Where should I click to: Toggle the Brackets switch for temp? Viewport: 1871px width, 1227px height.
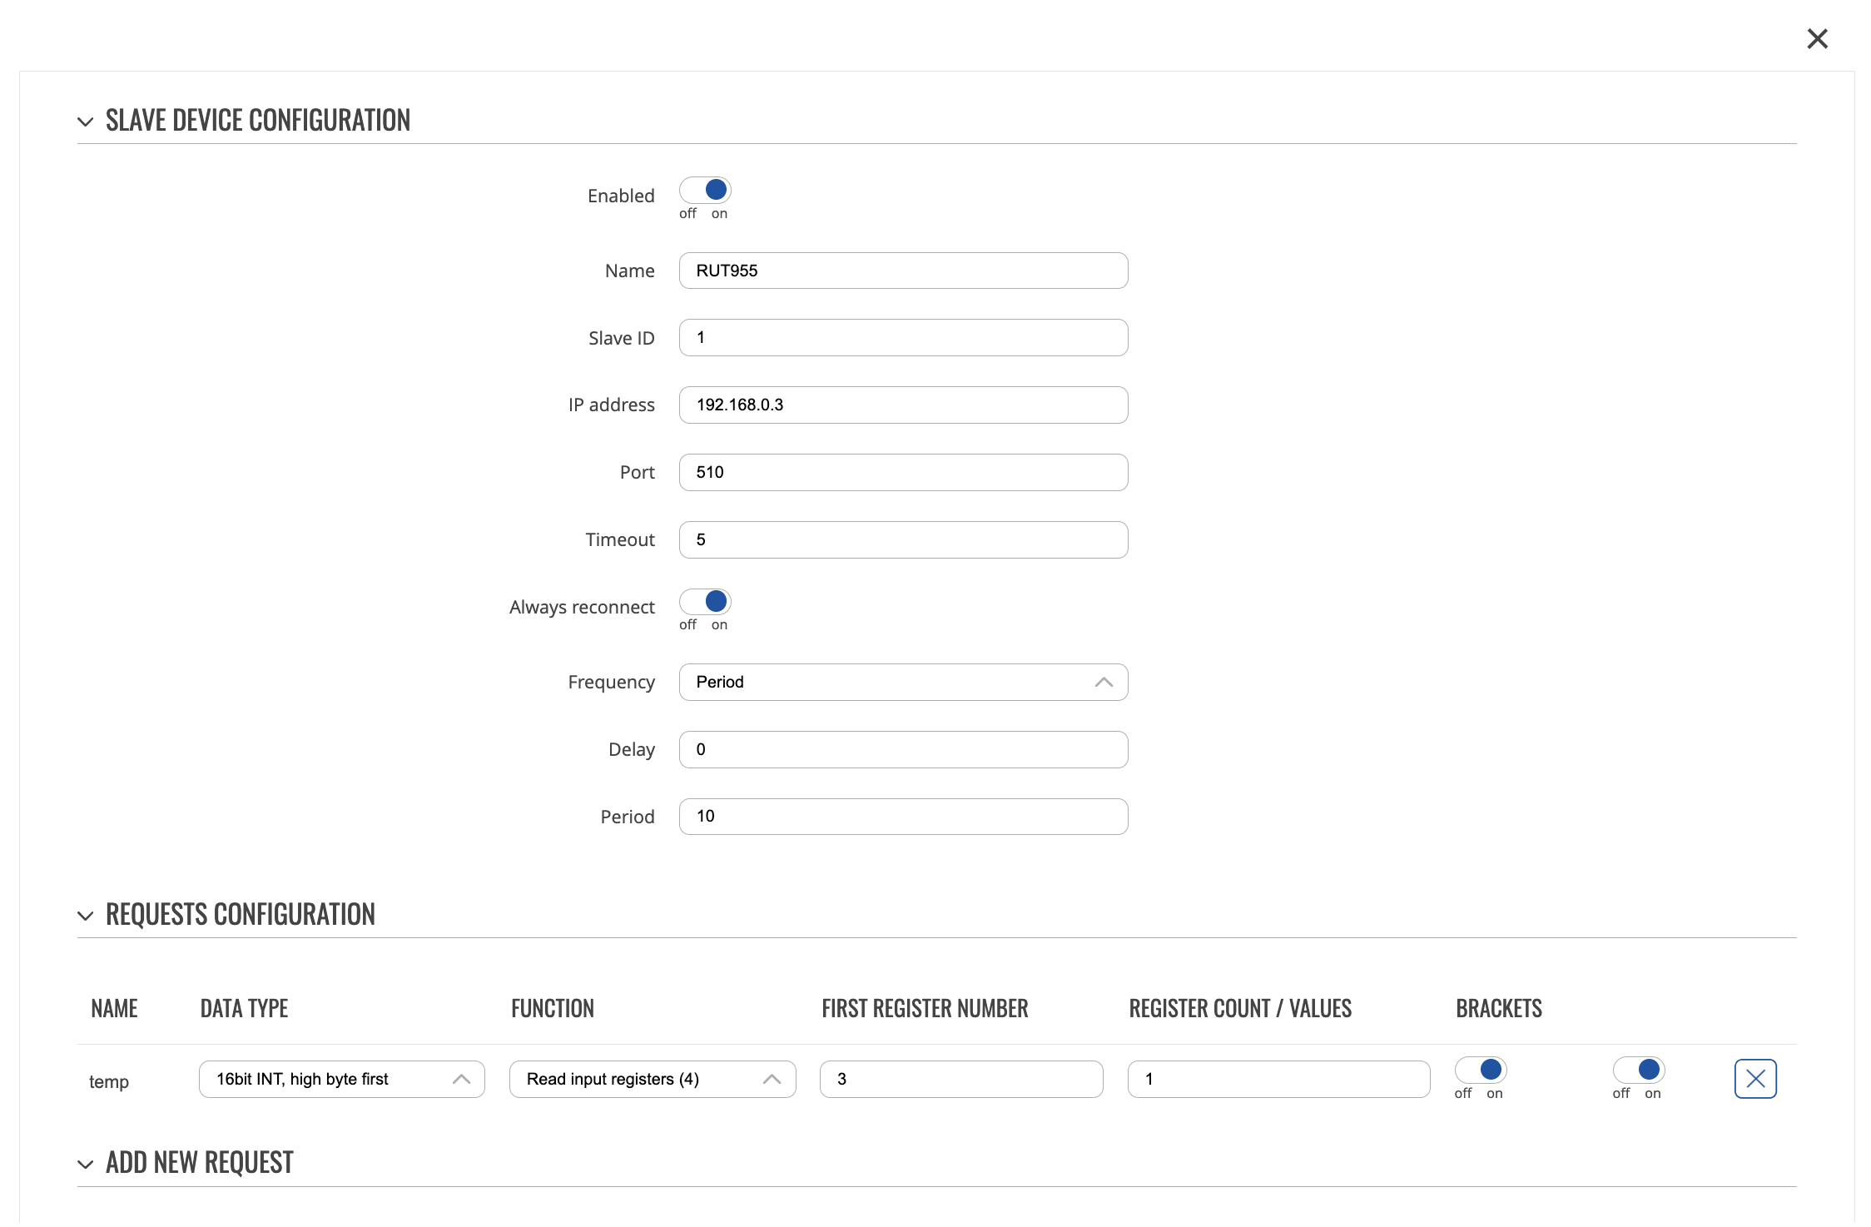[1481, 1070]
